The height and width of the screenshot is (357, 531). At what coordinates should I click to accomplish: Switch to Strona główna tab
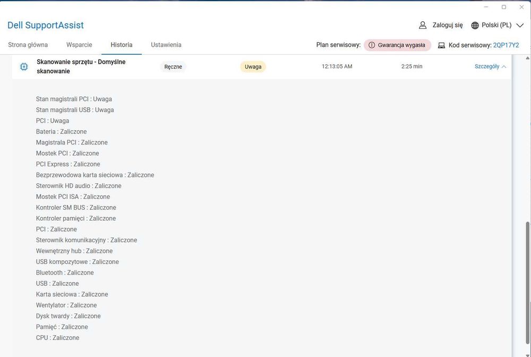(28, 45)
